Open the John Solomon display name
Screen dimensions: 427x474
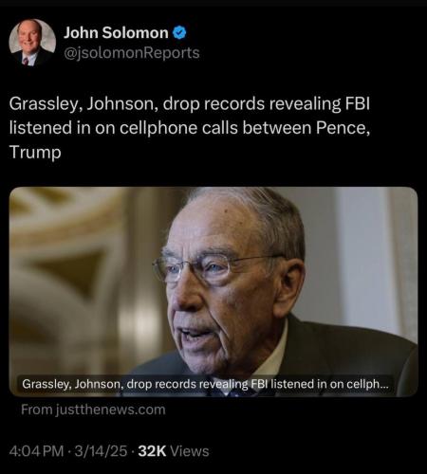(116, 33)
